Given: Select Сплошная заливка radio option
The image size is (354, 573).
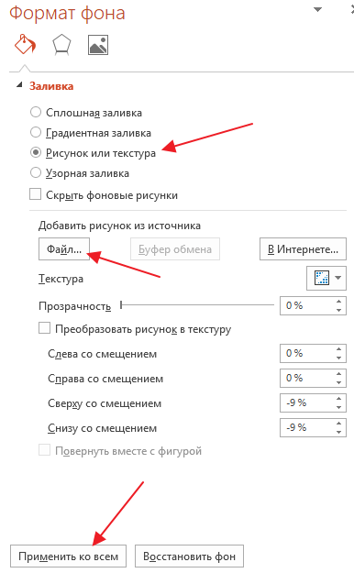Looking at the screenshot, I should coord(36,112).
